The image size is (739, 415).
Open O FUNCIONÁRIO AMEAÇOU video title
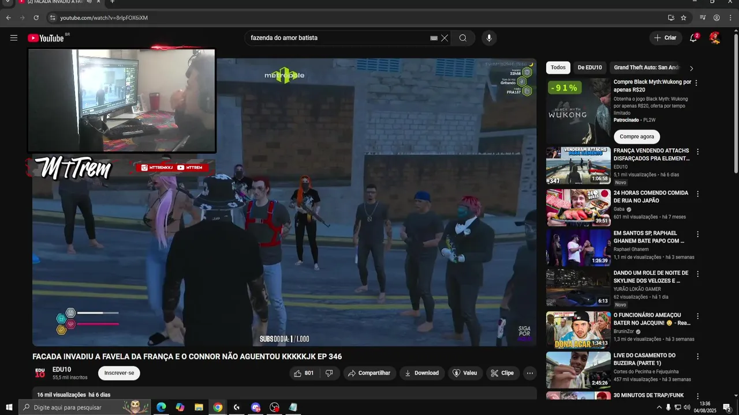pyautogui.click(x=652, y=319)
